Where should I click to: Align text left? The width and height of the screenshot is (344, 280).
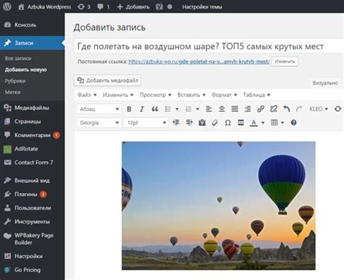pos(209,109)
